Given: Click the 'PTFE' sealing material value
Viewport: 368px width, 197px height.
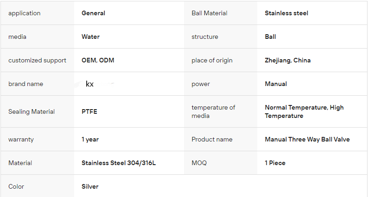Looking at the screenshot, I should [89, 111].
